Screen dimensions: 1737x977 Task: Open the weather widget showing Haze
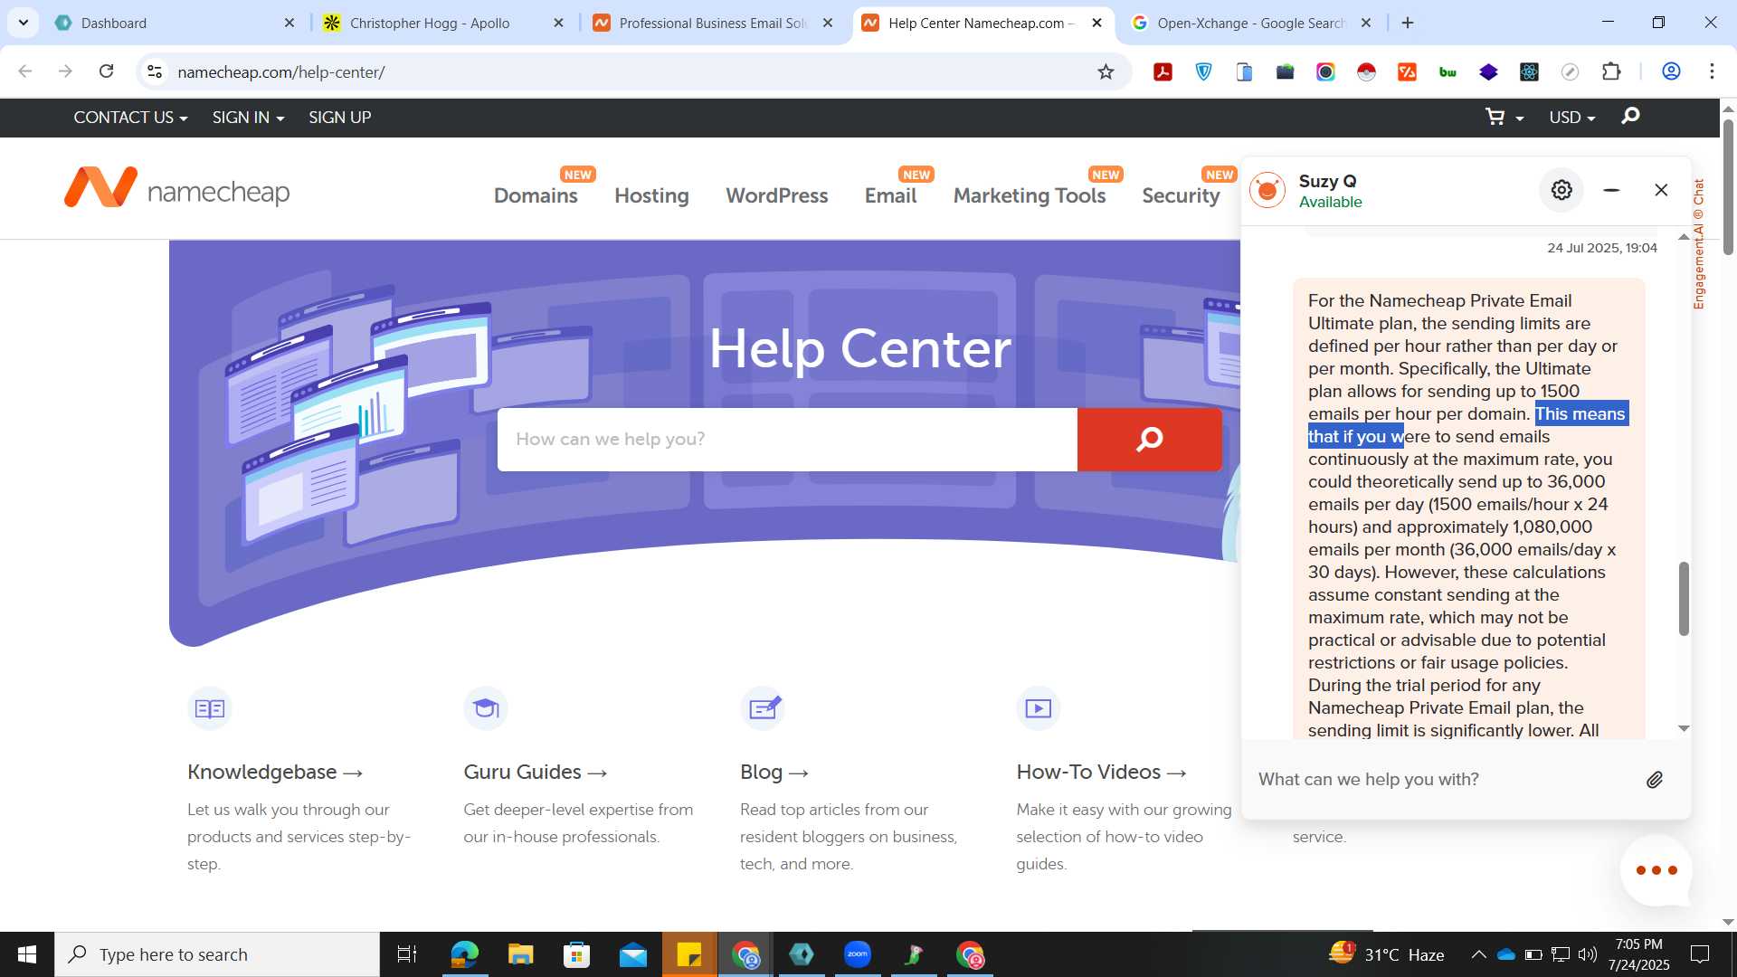pyautogui.click(x=1386, y=954)
